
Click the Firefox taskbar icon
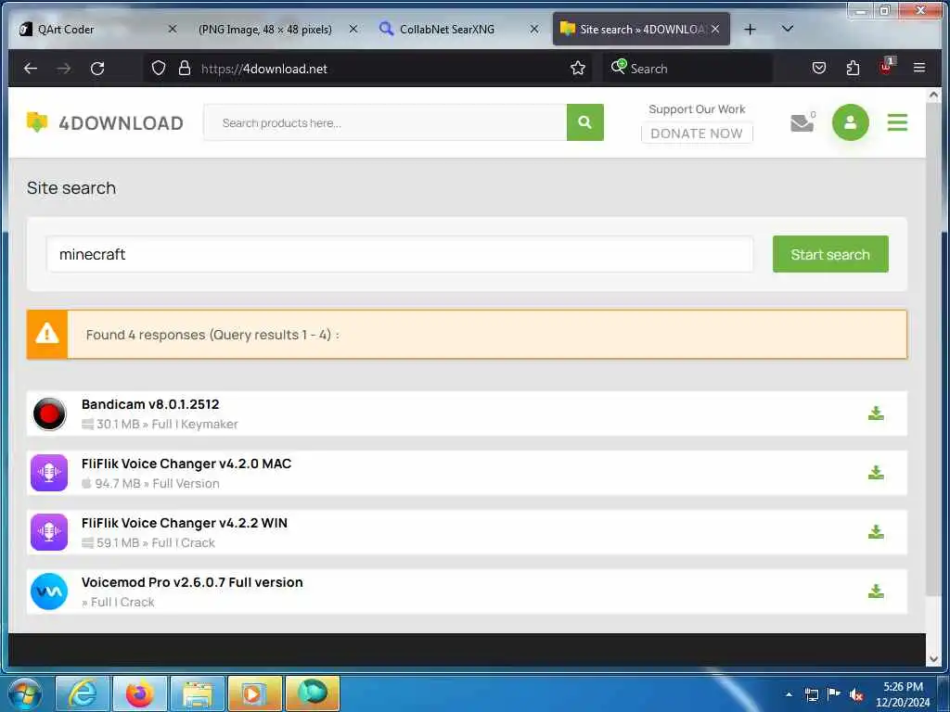tap(140, 693)
